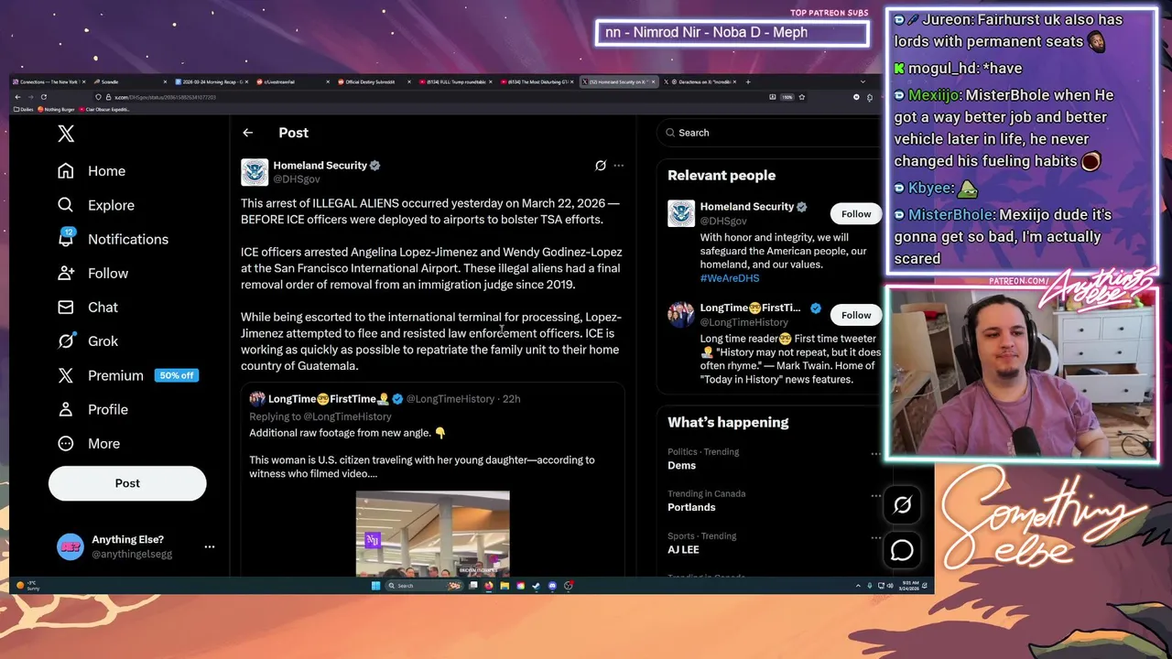
Task: Click the X logo in sidebar
Action: click(x=66, y=134)
